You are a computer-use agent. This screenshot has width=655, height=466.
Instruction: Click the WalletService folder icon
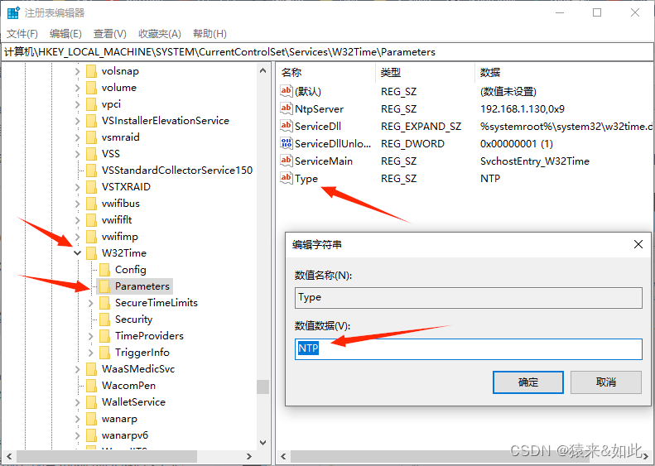pyautogui.click(x=91, y=402)
